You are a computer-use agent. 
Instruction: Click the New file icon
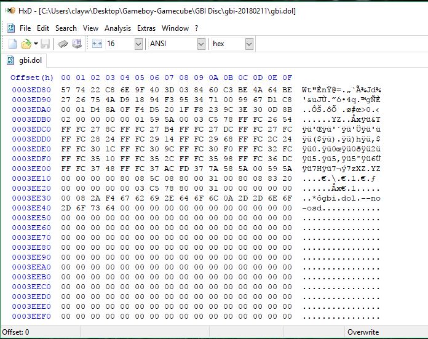pyautogui.click(x=12, y=44)
